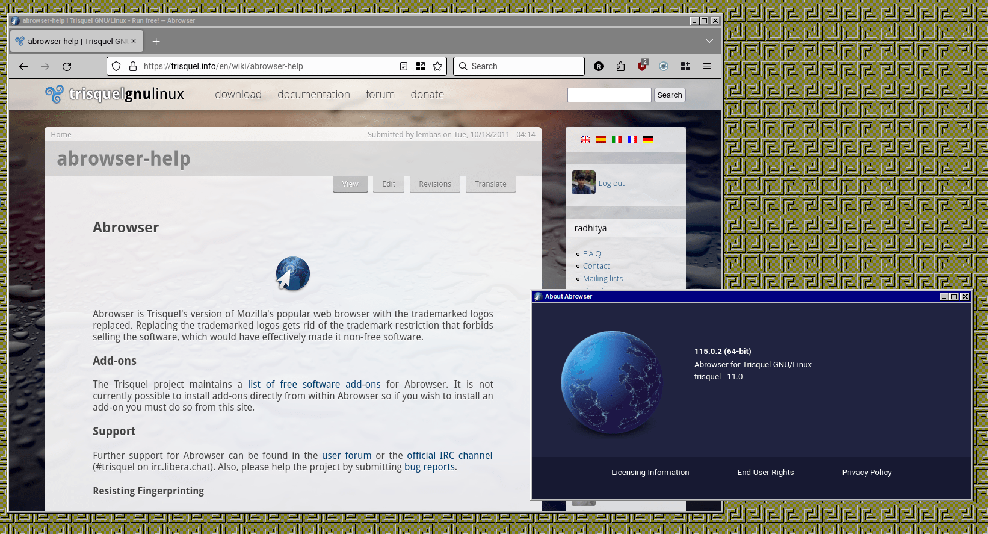Select the View tab
This screenshot has width=988, height=534.
350,184
